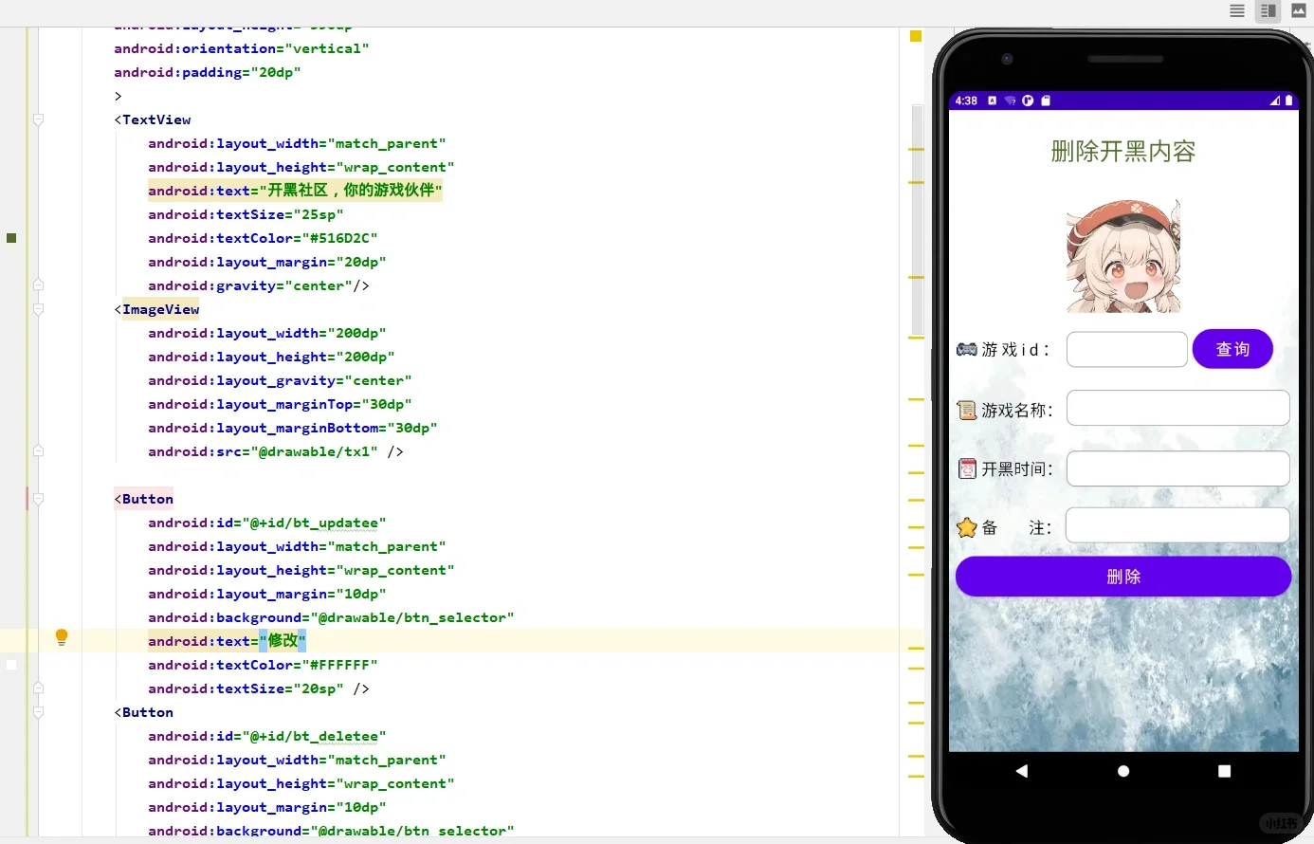Tap the Home circle button on the emulator
This screenshot has width=1314, height=844.
1122,771
